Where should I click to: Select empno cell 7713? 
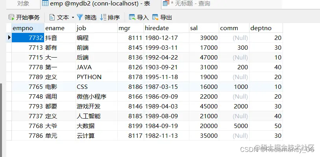(28, 47)
